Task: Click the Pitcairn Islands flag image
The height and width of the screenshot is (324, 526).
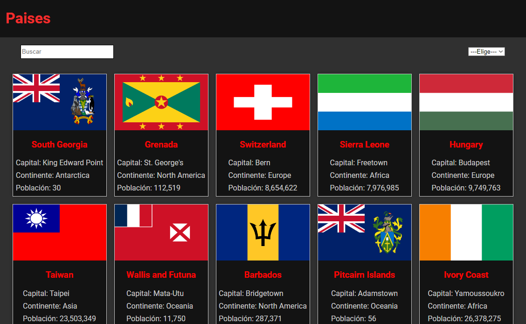Action: [365, 232]
